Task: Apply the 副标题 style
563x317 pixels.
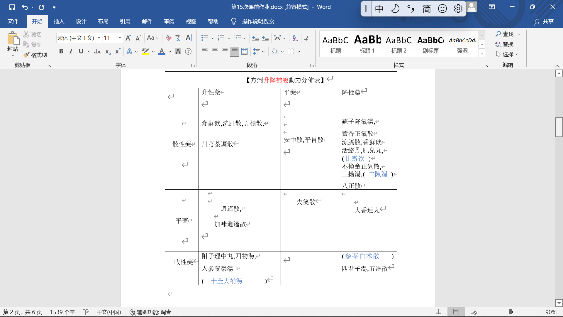Action: point(430,44)
